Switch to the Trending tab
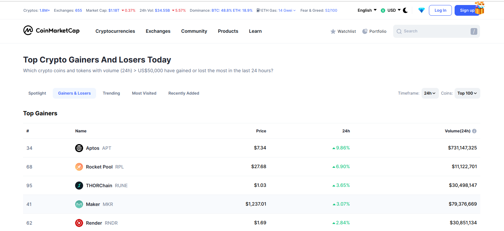Screen dimensions: 504x231 [x=111, y=93]
